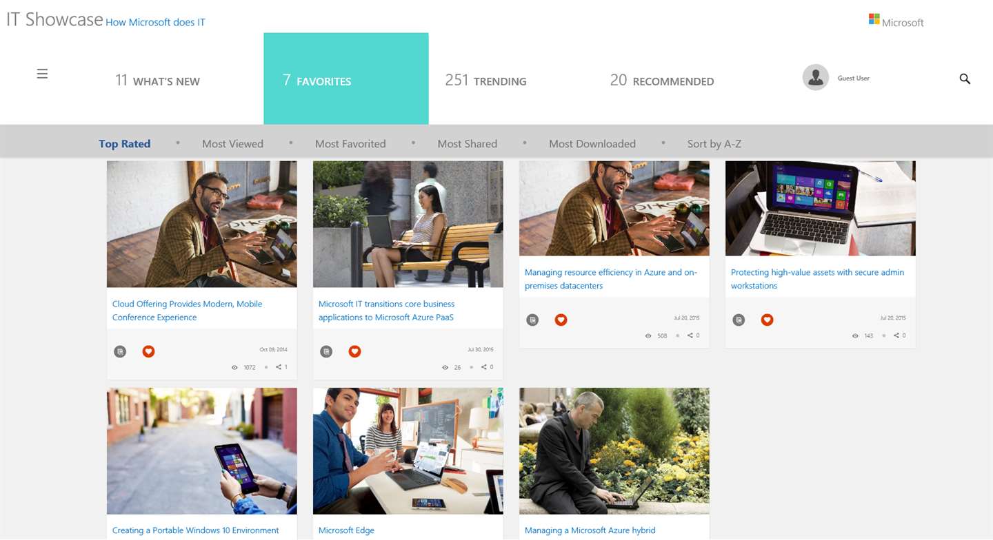Open the Recommended tab
Image resolution: width=993 pixels, height=540 pixels.
click(x=662, y=81)
